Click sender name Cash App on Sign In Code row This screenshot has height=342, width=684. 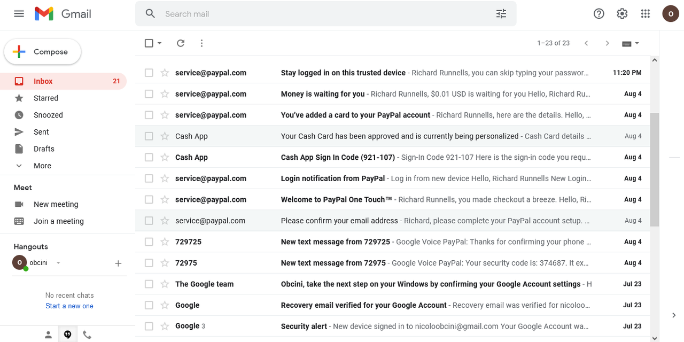tap(191, 157)
